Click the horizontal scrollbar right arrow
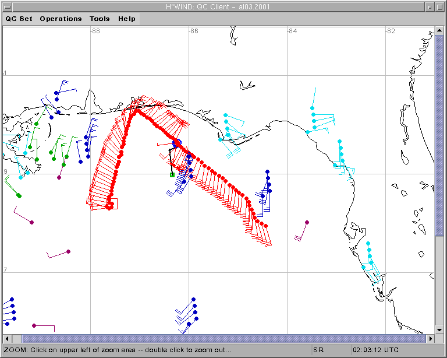Viewport: 447px width, 358px height. [x=431, y=339]
